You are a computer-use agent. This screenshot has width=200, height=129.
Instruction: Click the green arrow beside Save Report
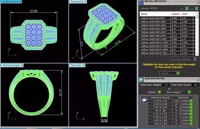[x=189, y=92]
